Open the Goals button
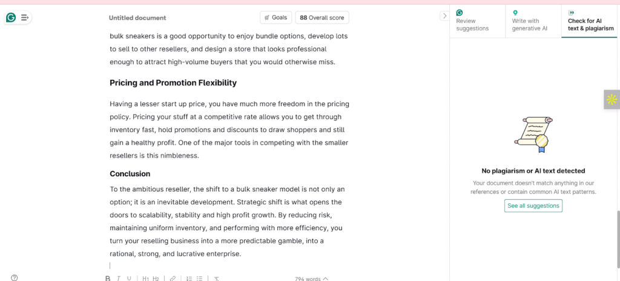This screenshot has width=620, height=281. [276, 18]
